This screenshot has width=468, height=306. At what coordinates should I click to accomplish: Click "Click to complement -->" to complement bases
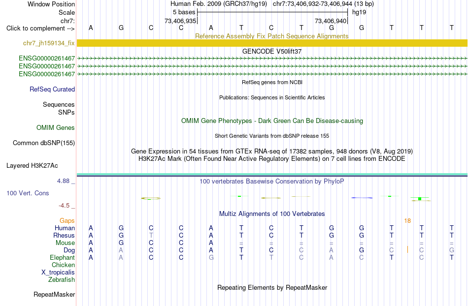40,29
